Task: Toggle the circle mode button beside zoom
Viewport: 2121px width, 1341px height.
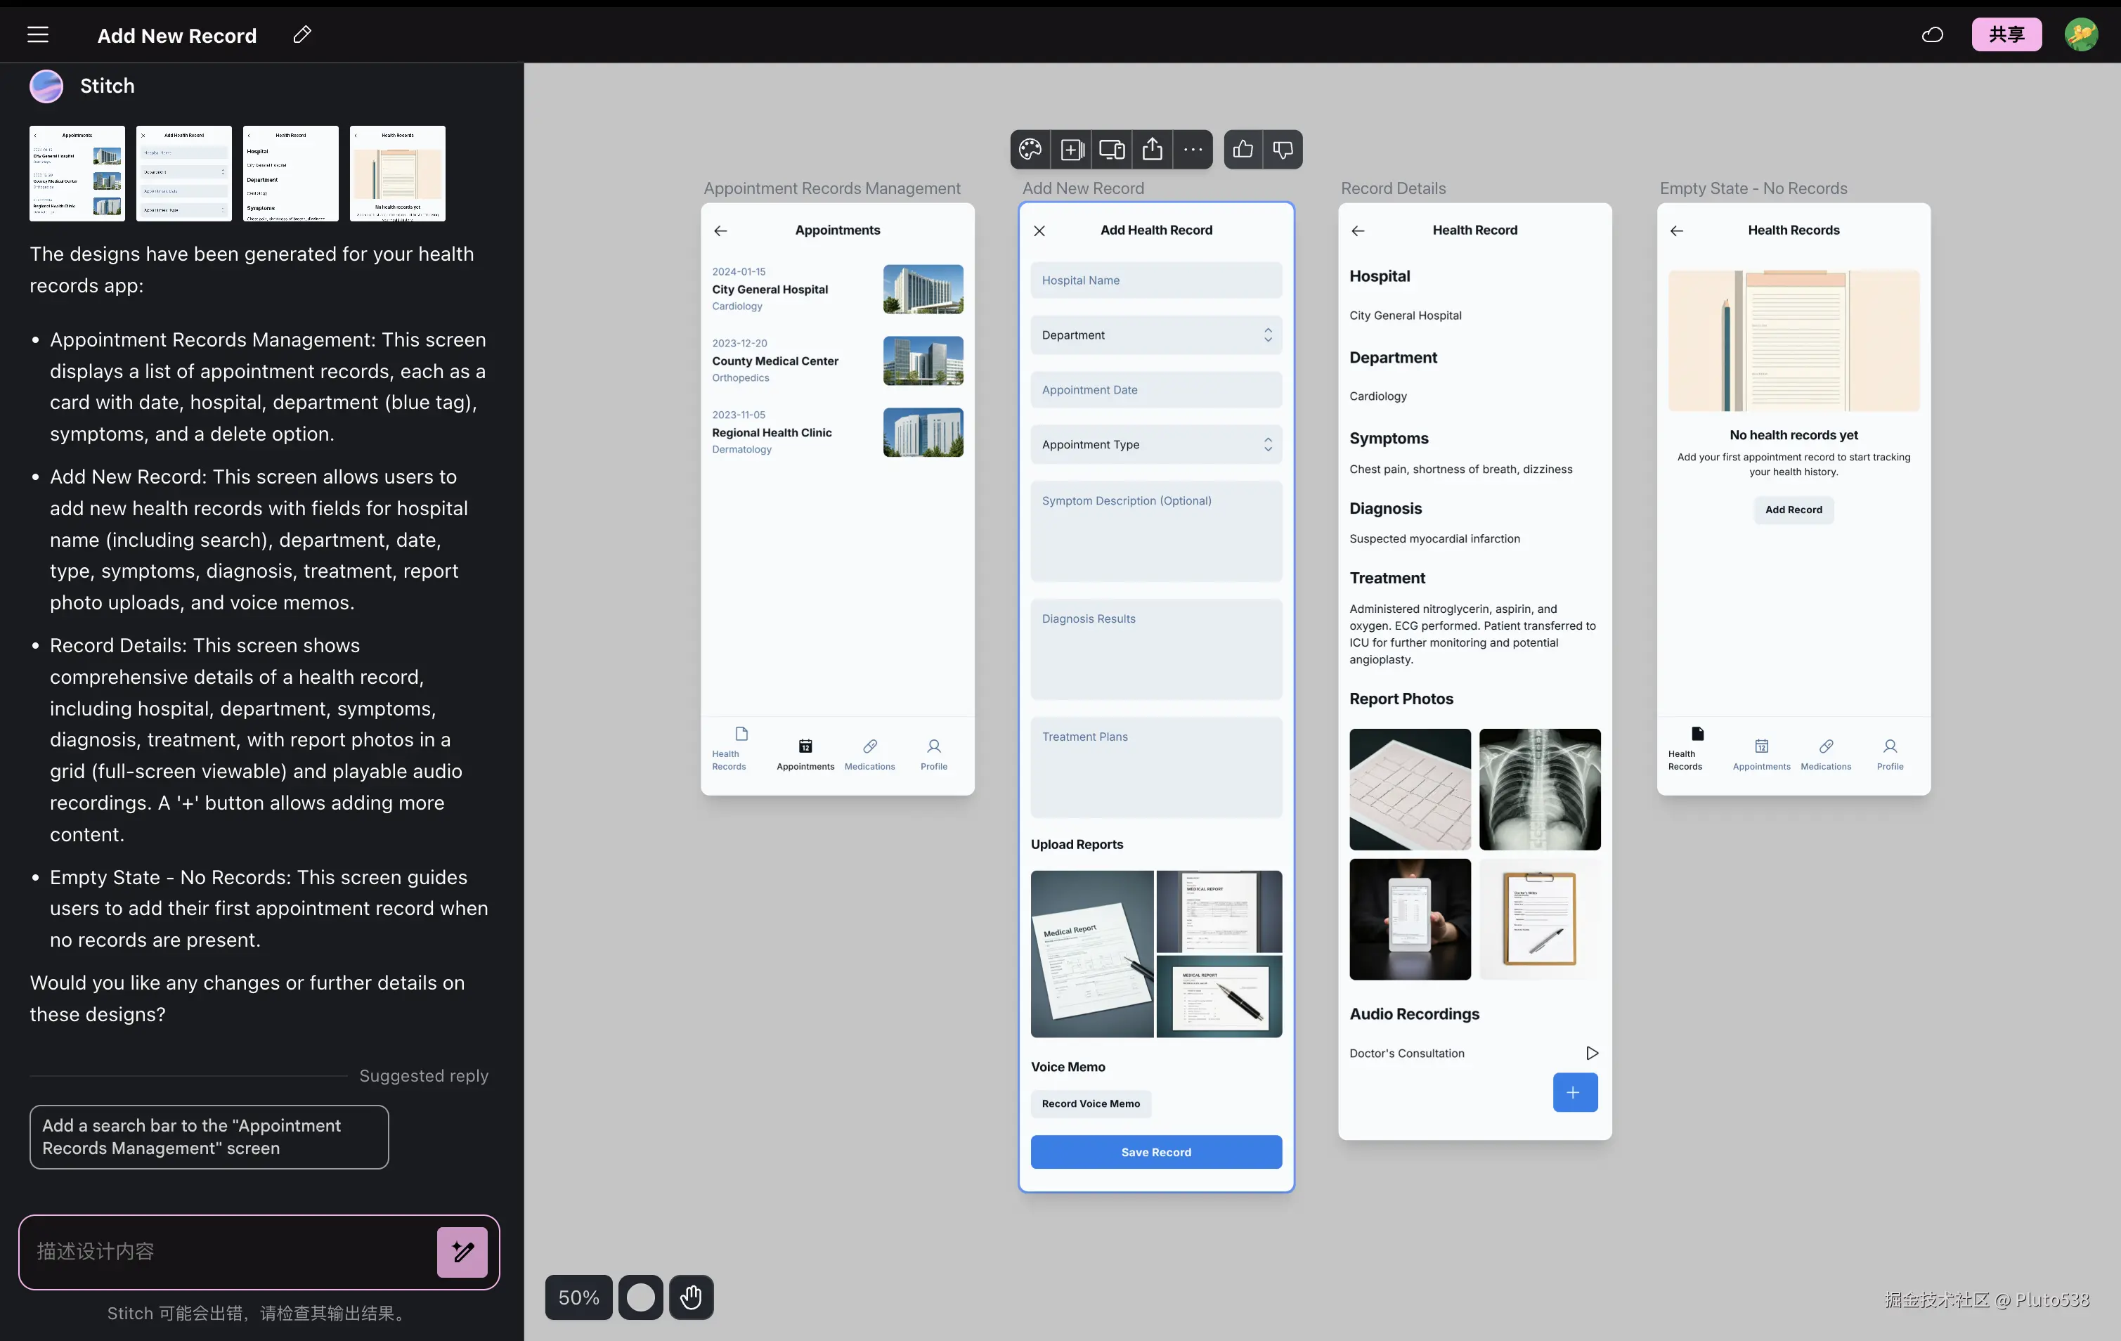Action: pos(640,1297)
